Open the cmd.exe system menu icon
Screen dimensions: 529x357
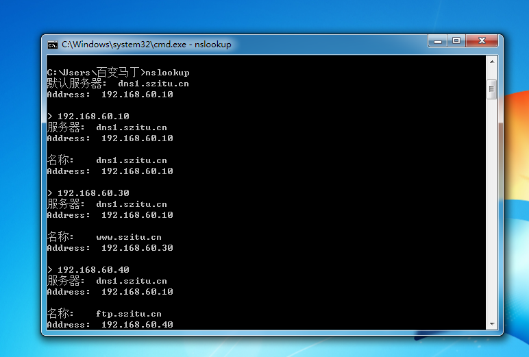(x=53, y=45)
